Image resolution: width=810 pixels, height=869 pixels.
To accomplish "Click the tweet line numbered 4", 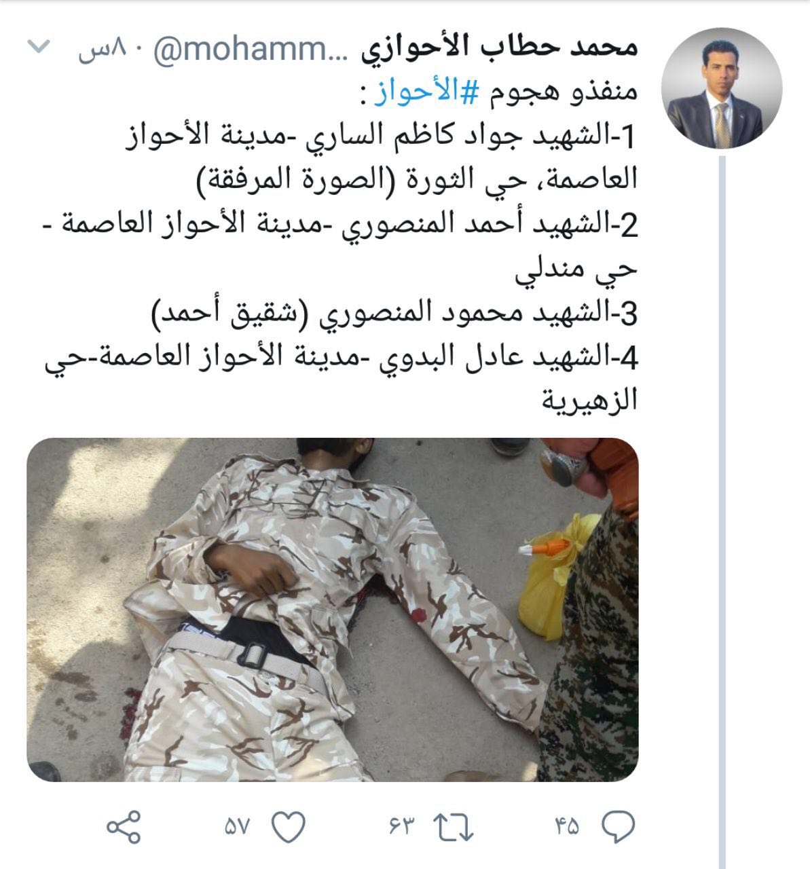I will point(341,358).
